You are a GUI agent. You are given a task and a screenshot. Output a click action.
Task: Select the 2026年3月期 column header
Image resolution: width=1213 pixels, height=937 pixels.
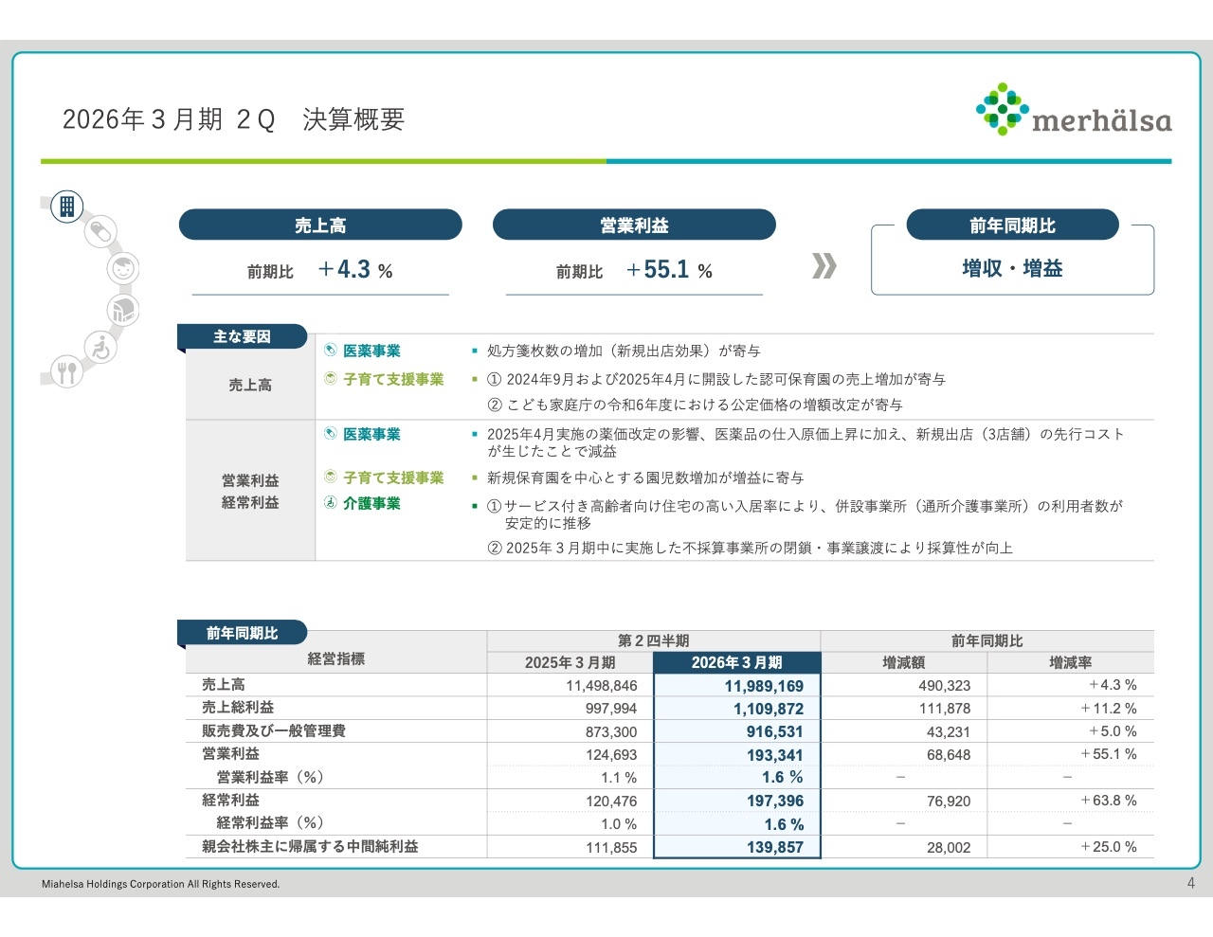pyautogui.click(x=736, y=662)
